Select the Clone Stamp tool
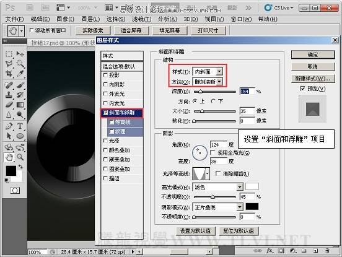The image size is (342, 257). (x=9, y=95)
